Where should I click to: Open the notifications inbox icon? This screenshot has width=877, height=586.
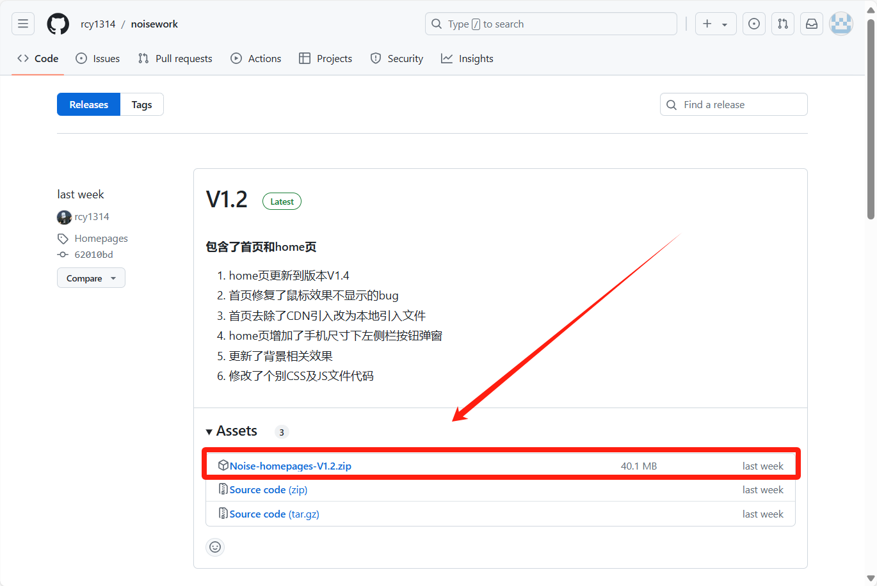tap(812, 24)
